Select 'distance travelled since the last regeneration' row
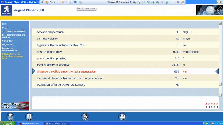The height and width of the screenshot is (125, 223). tap(125, 71)
